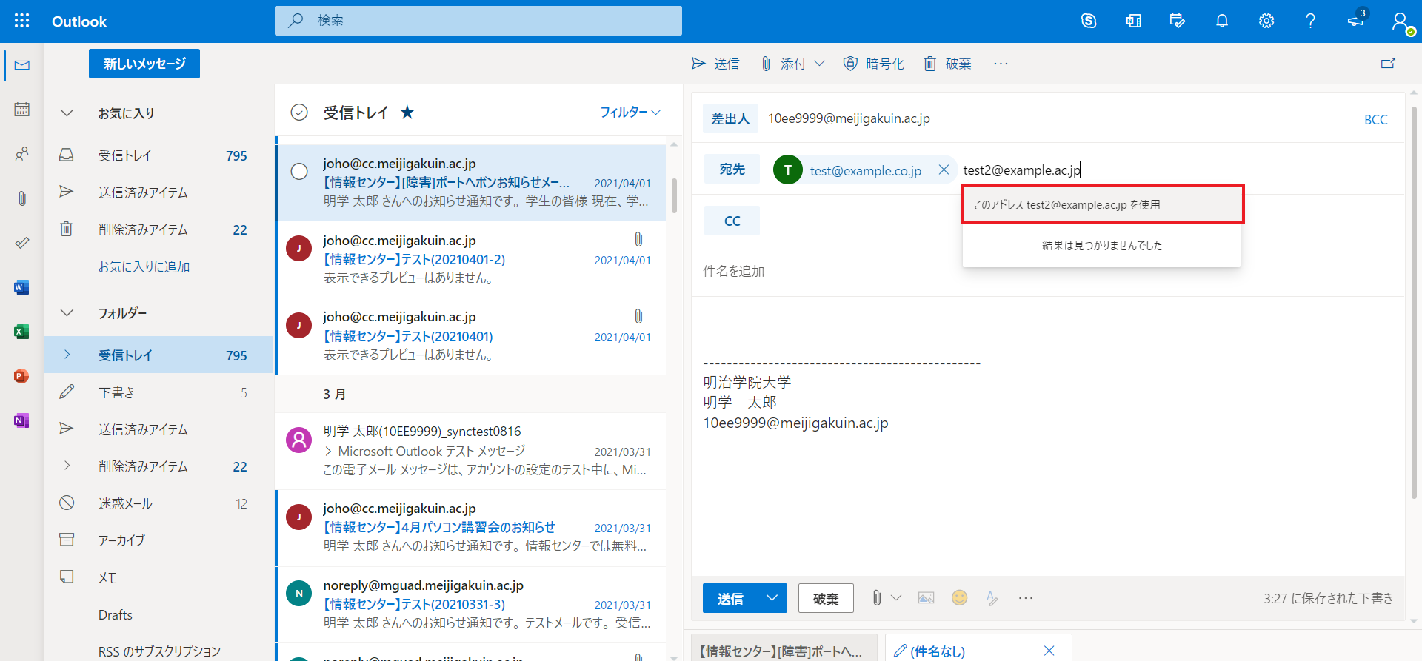Open the Calendar icon in left rail

22,110
